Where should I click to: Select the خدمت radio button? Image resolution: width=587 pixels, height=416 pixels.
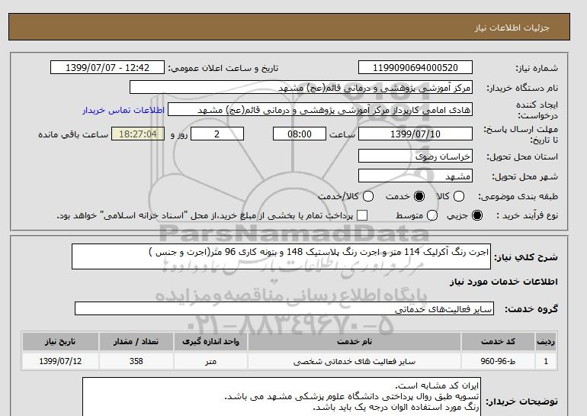[x=419, y=196]
